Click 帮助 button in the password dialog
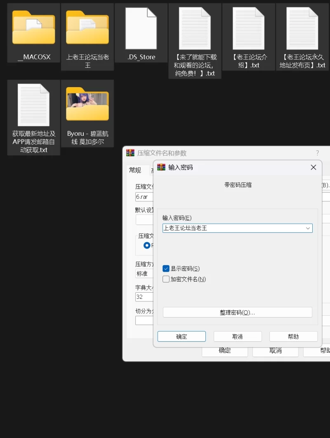 coord(293,336)
